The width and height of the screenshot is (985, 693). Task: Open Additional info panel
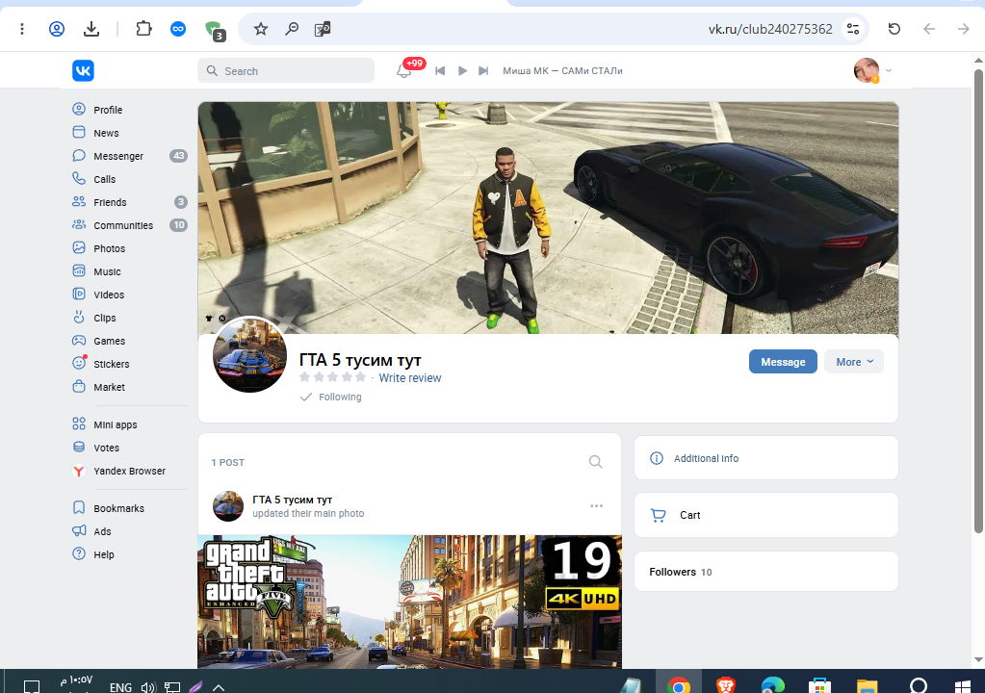tap(766, 458)
